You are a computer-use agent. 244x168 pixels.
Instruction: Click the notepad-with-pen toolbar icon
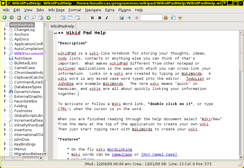pos(121,18)
